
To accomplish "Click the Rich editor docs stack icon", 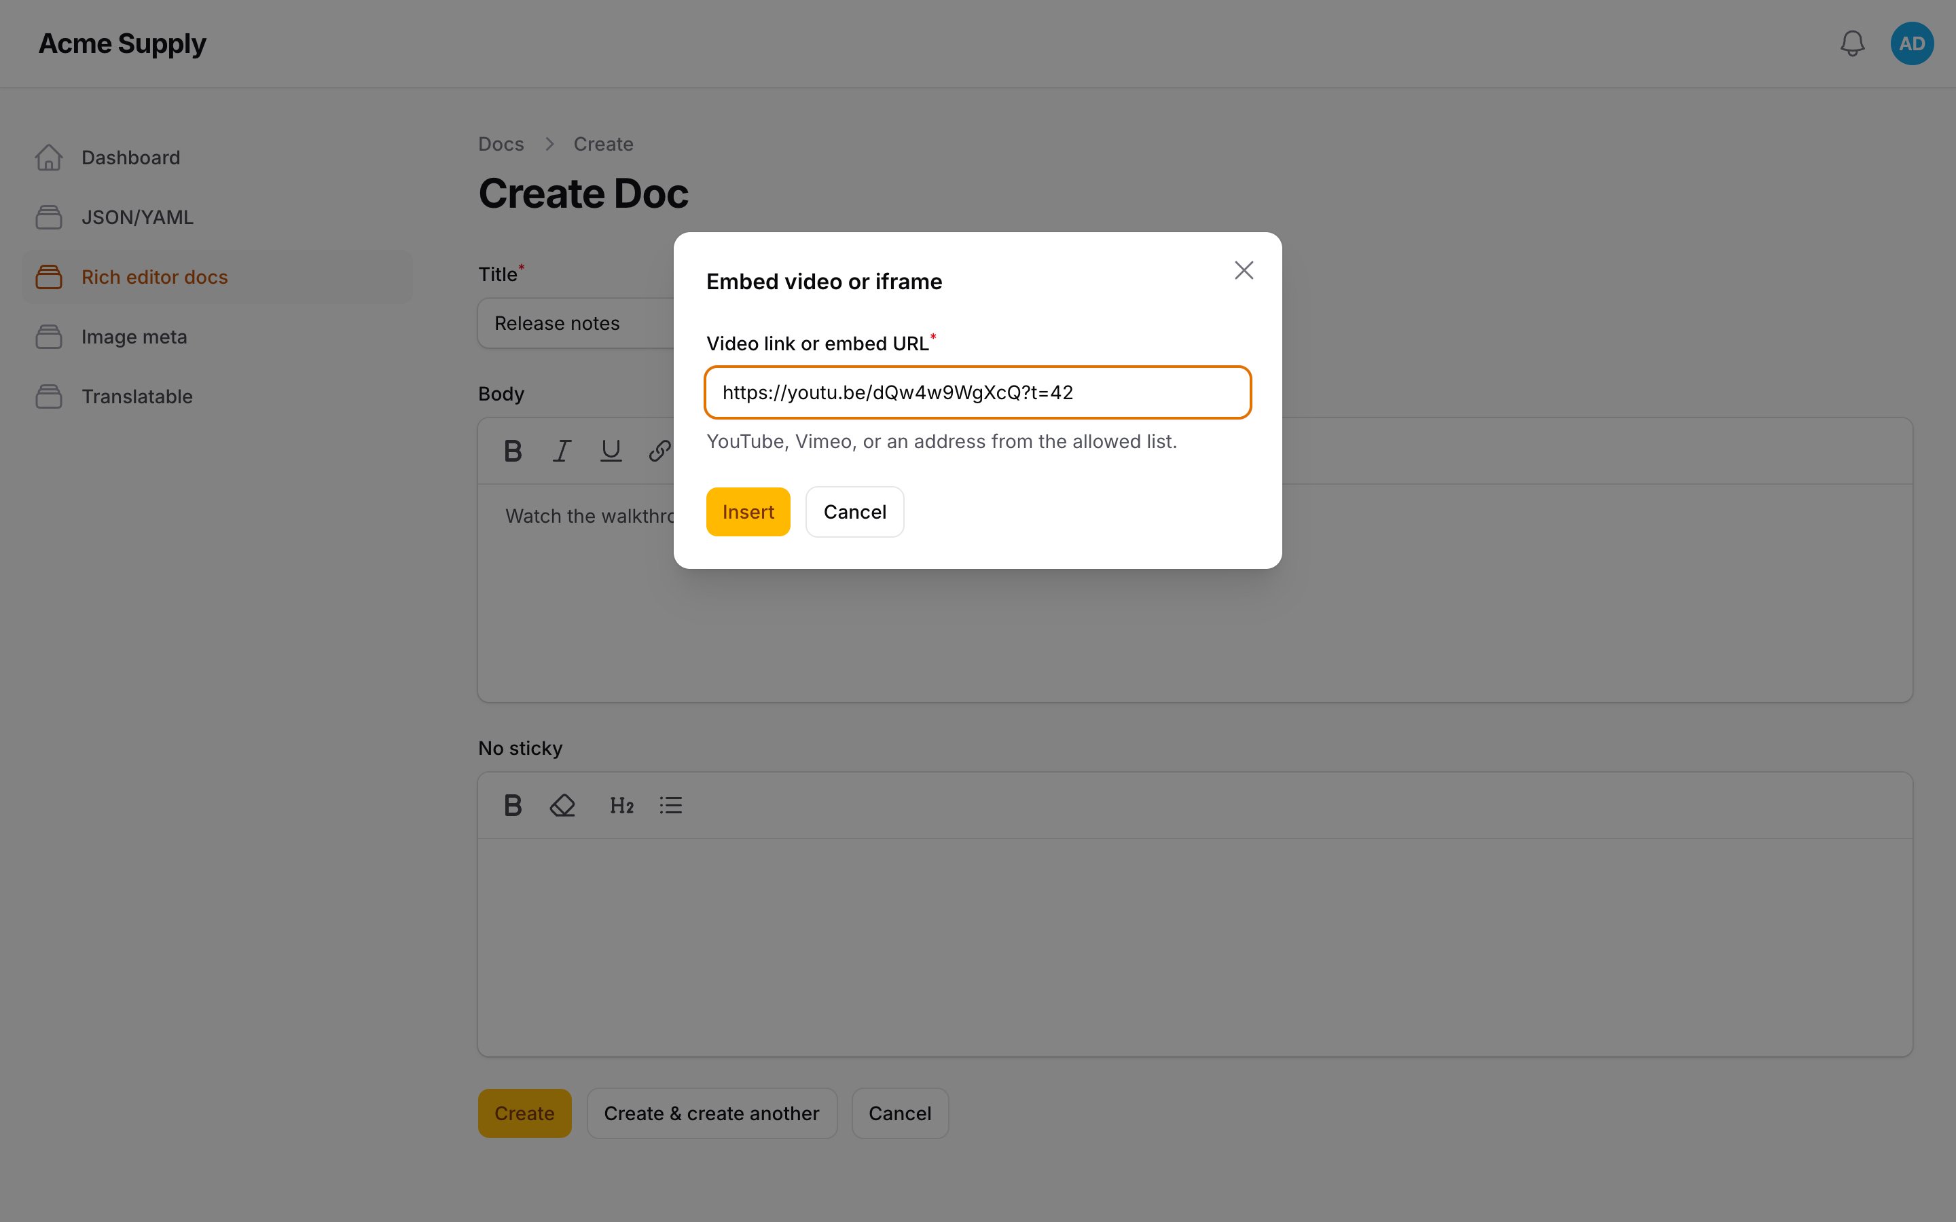I will (x=48, y=277).
